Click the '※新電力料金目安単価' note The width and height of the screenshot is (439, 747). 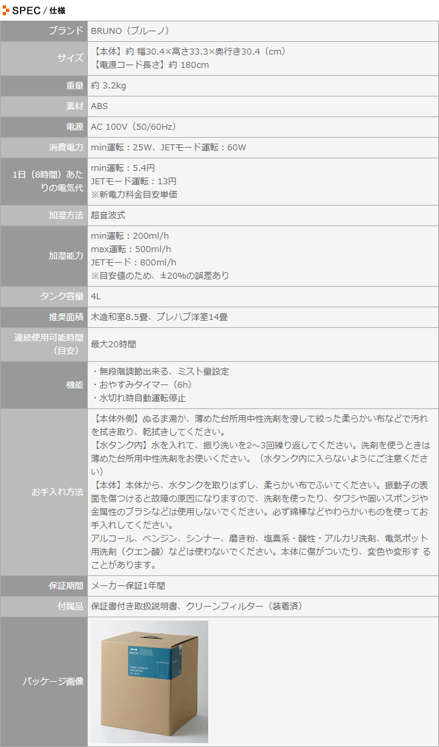point(134,194)
